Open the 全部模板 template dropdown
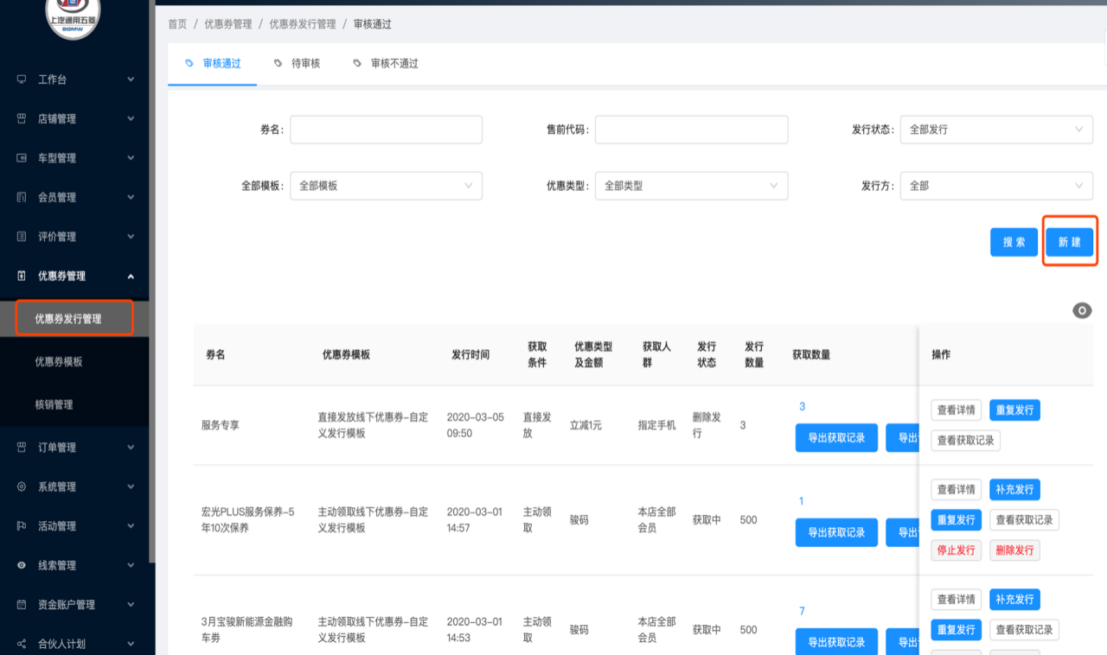 pos(386,186)
